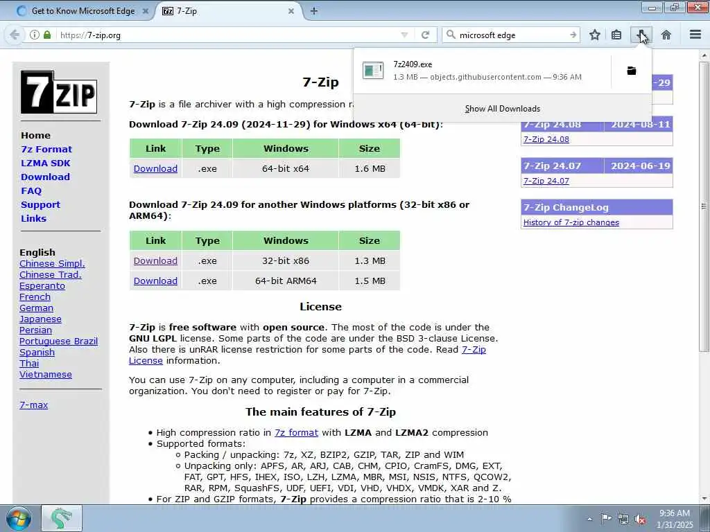
Task: Click Download link for 64-bit ARM64
Action: [x=155, y=281]
